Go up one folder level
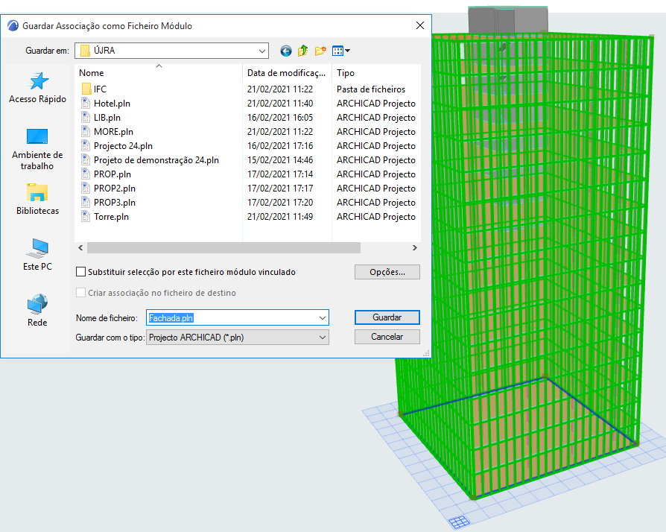 tap(303, 51)
